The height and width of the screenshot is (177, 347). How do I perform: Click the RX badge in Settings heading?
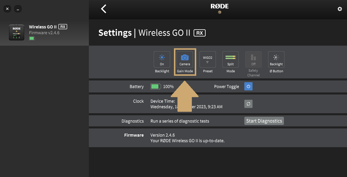coord(200,33)
